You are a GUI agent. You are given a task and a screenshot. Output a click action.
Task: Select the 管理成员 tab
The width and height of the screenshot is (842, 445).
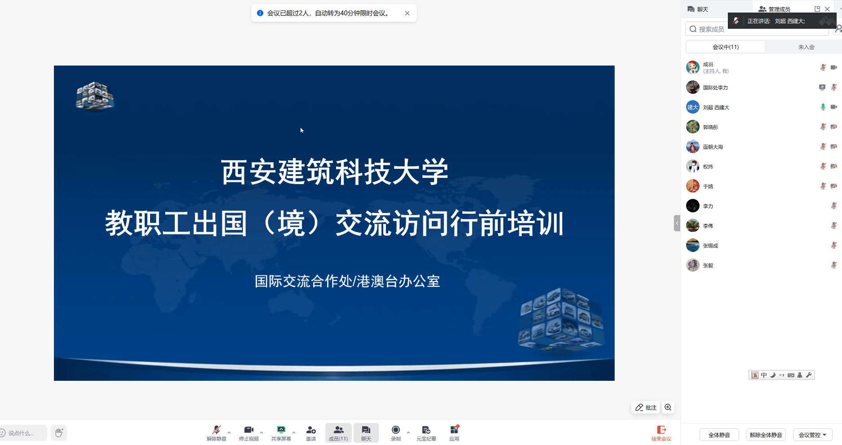[774, 9]
